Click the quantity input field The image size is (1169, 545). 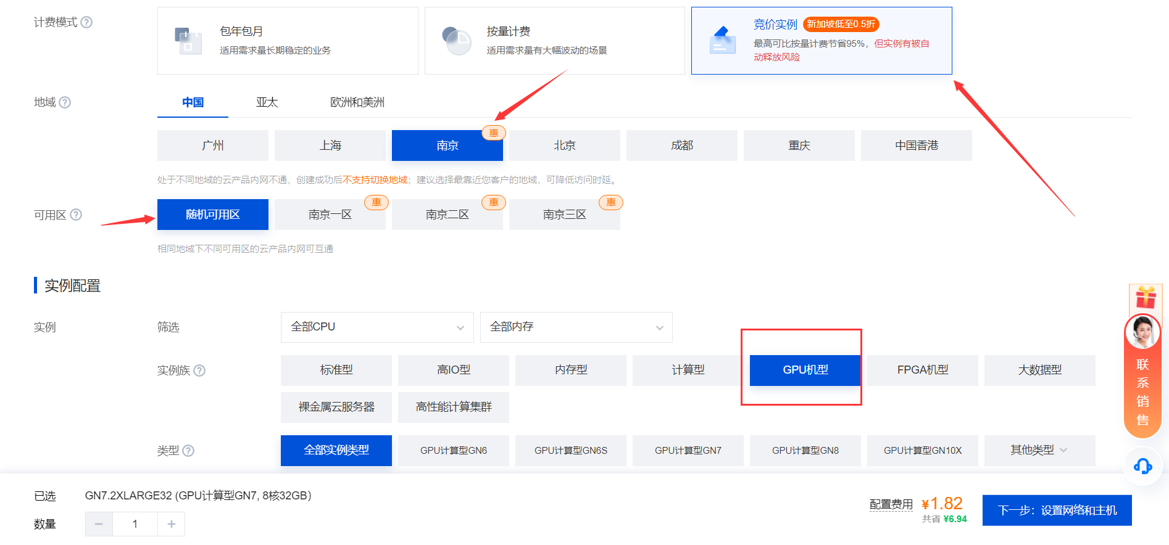[x=135, y=524]
